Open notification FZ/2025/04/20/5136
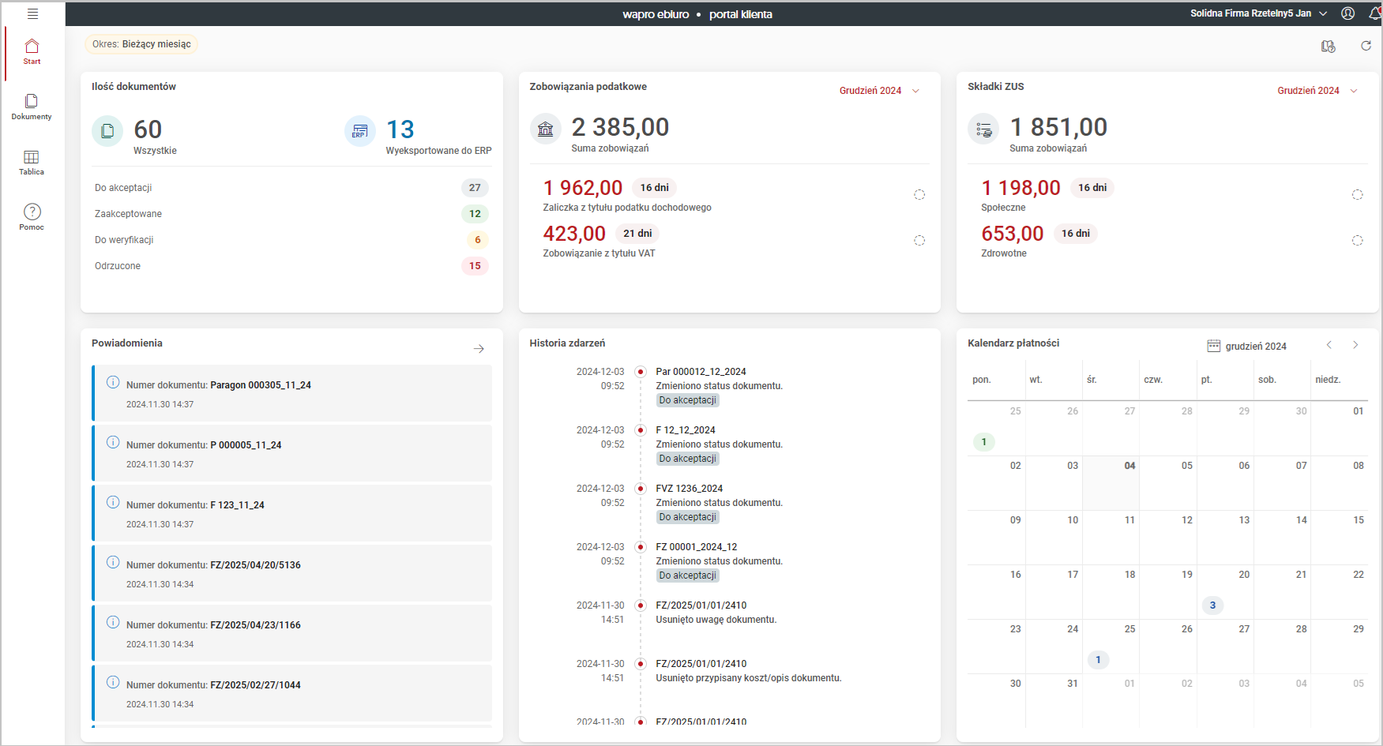The height and width of the screenshot is (746, 1383). pos(291,573)
